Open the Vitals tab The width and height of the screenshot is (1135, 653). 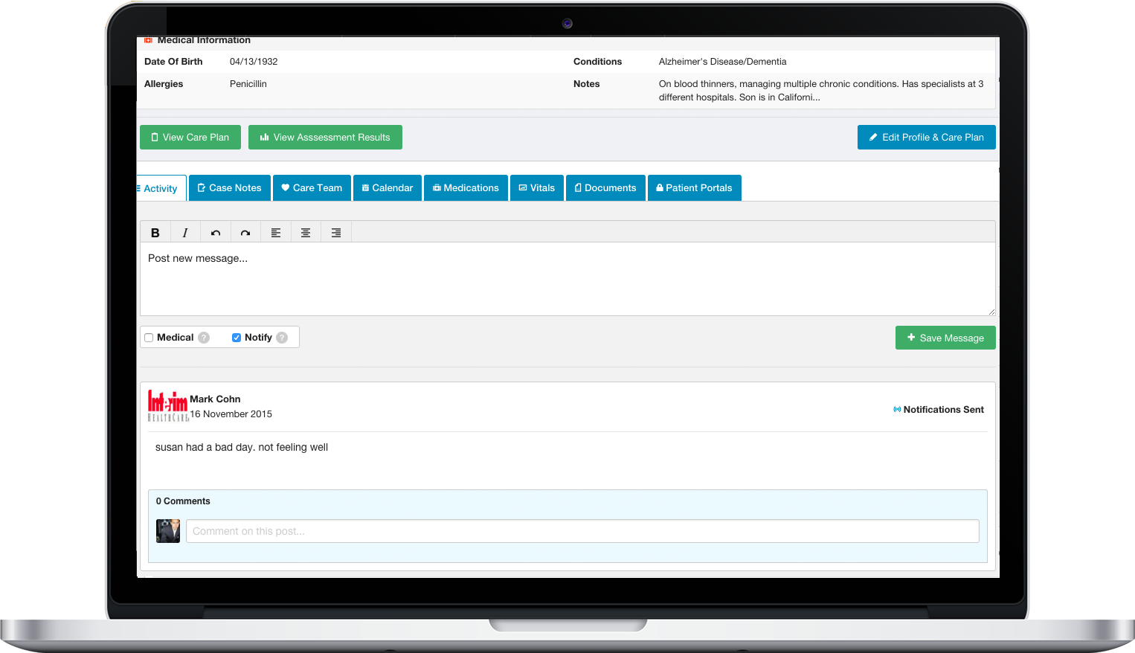click(537, 188)
